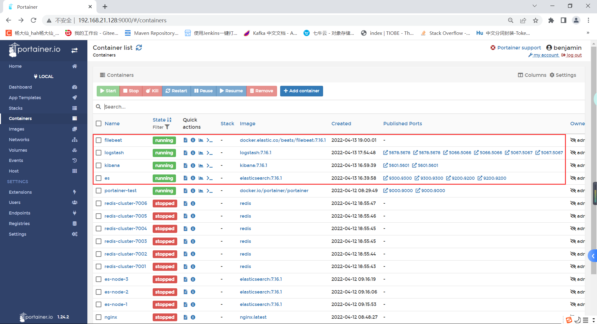Screen dimensions: 597x324
Task: Open inspect icon for es-node-3
Action: pos(193,279)
